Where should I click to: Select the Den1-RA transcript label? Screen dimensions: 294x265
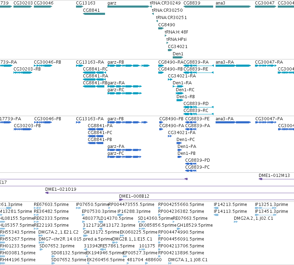(x=182, y=83)
